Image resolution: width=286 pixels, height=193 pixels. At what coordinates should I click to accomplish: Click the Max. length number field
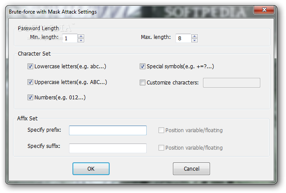coord(183,38)
